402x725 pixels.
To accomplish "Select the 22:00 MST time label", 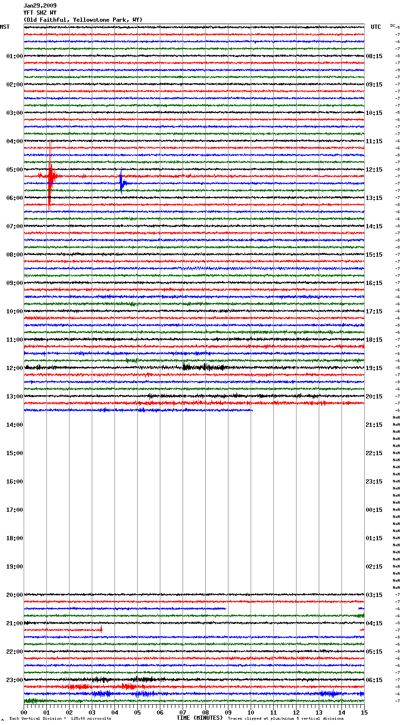I will click(15, 652).
